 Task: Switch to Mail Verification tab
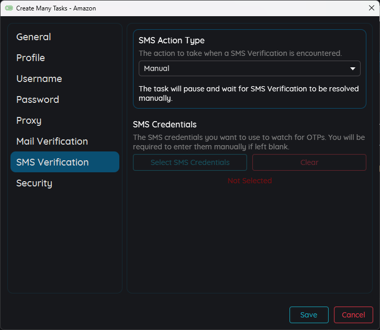52,142
